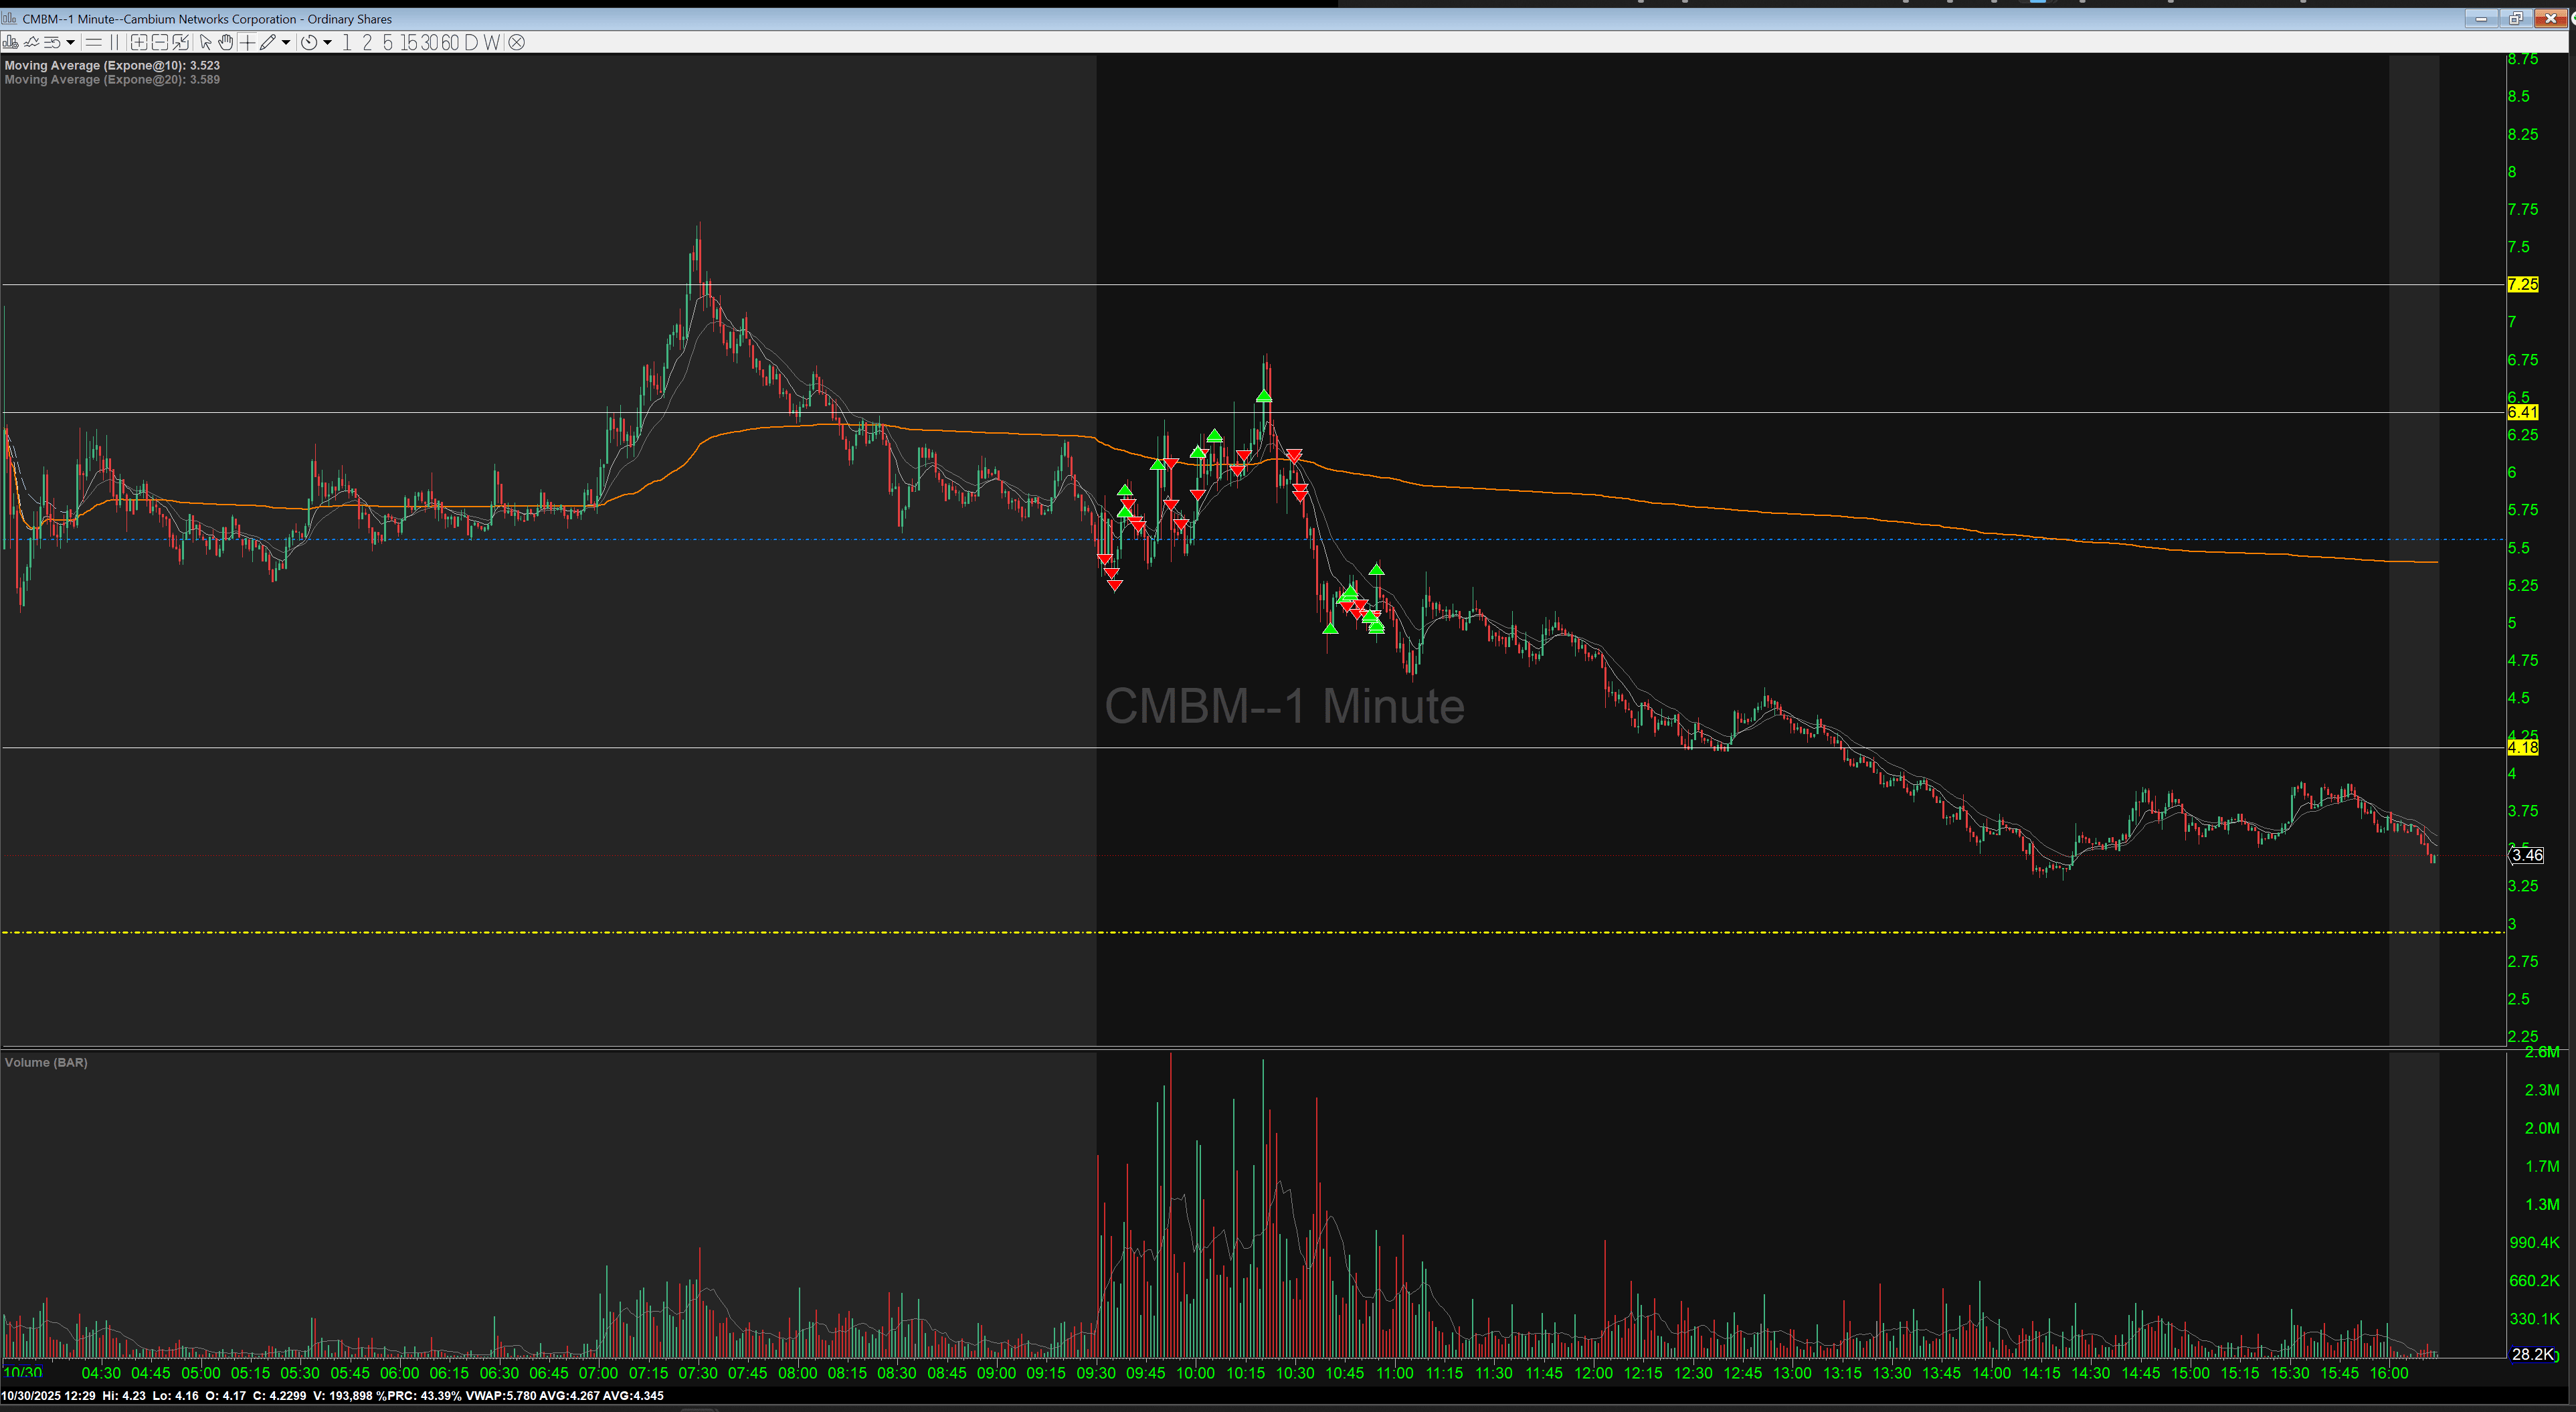Image resolution: width=2576 pixels, height=1412 pixels.
Task: Click the Moving Average Expone@10 legend label
Action: coord(112,65)
